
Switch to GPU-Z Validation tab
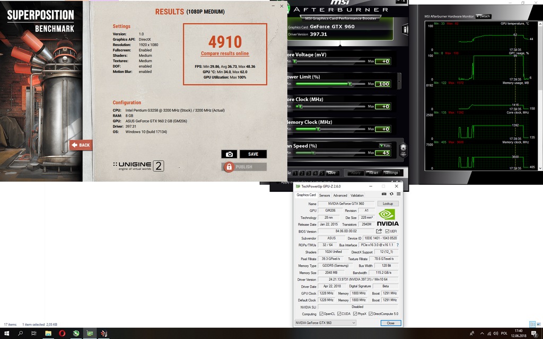click(x=357, y=195)
